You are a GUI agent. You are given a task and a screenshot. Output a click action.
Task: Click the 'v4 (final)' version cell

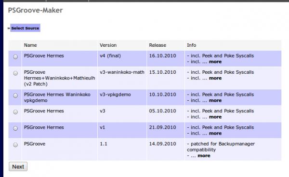[110, 56]
